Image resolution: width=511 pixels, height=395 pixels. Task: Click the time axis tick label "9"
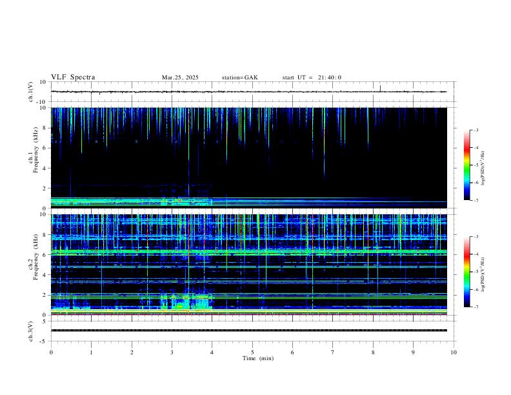413,352
